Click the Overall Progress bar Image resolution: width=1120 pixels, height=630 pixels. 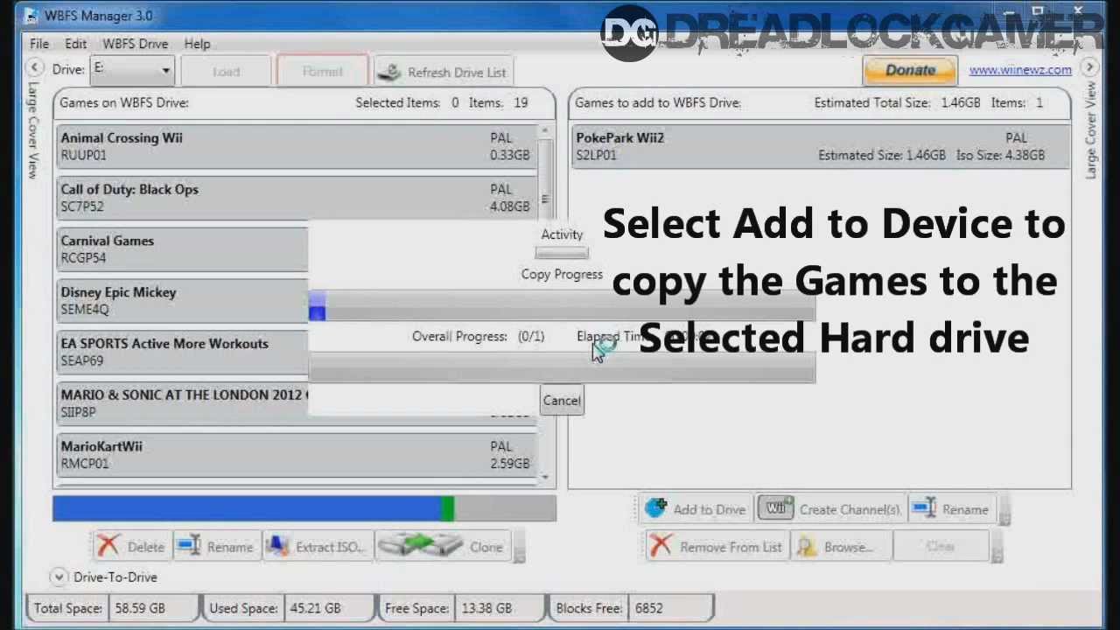[x=562, y=368]
